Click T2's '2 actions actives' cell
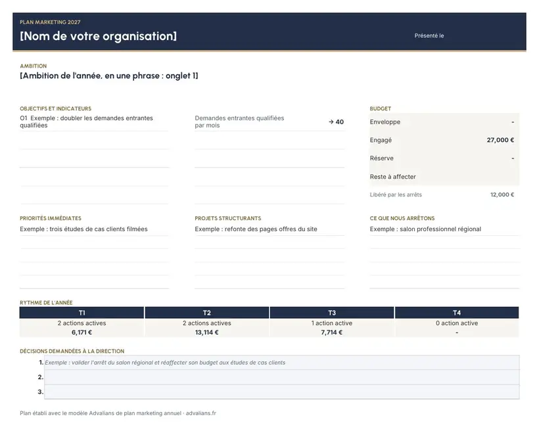 (207, 323)
